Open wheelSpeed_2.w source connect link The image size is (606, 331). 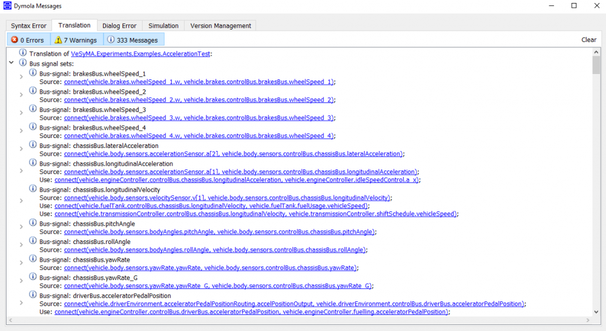coord(199,99)
